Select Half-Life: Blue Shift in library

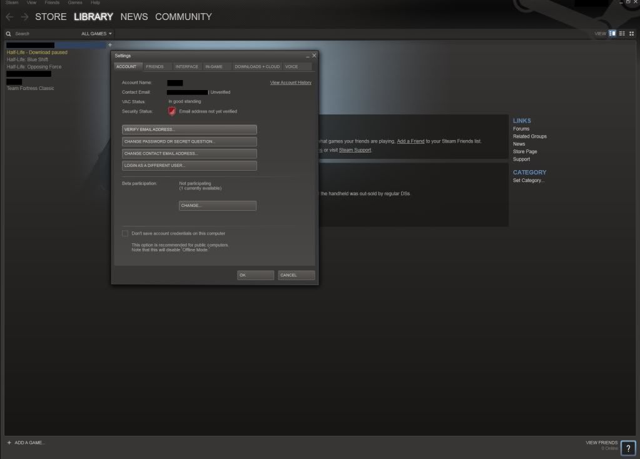[28, 59]
